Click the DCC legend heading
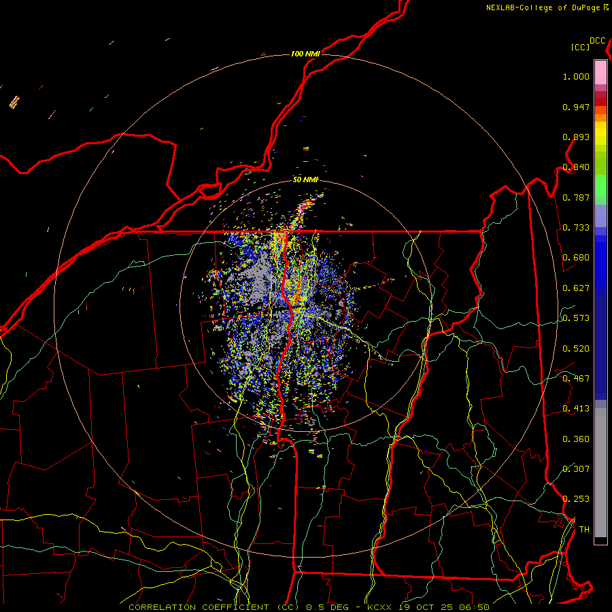Image resolution: width=612 pixels, height=612 pixels. click(x=597, y=41)
